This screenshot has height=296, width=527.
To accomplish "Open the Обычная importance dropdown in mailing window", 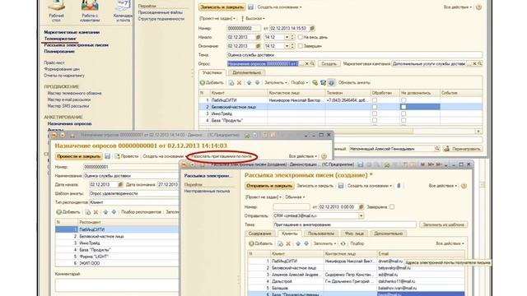I will click(x=295, y=197).
